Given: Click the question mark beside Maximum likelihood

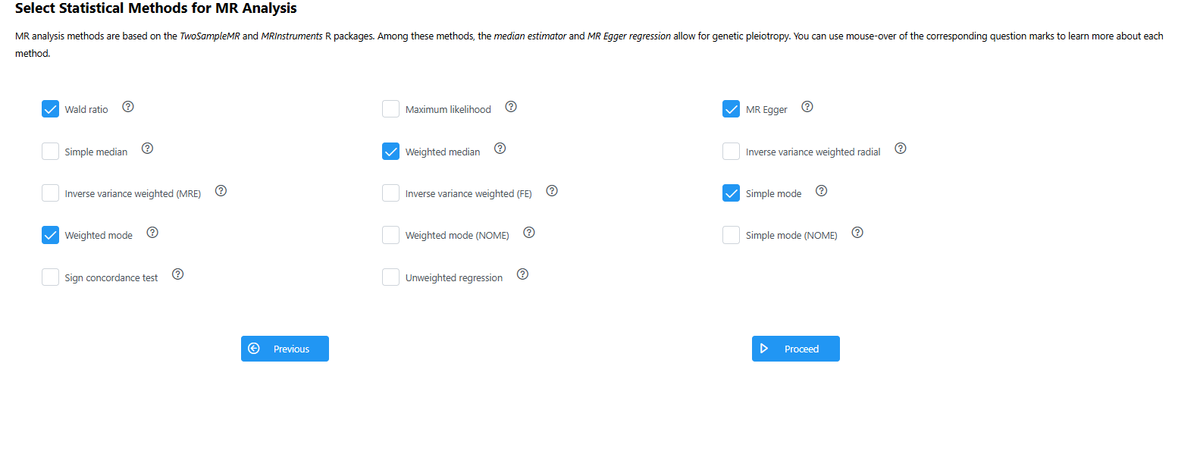Looking at the screenshot, I should 511,107.
